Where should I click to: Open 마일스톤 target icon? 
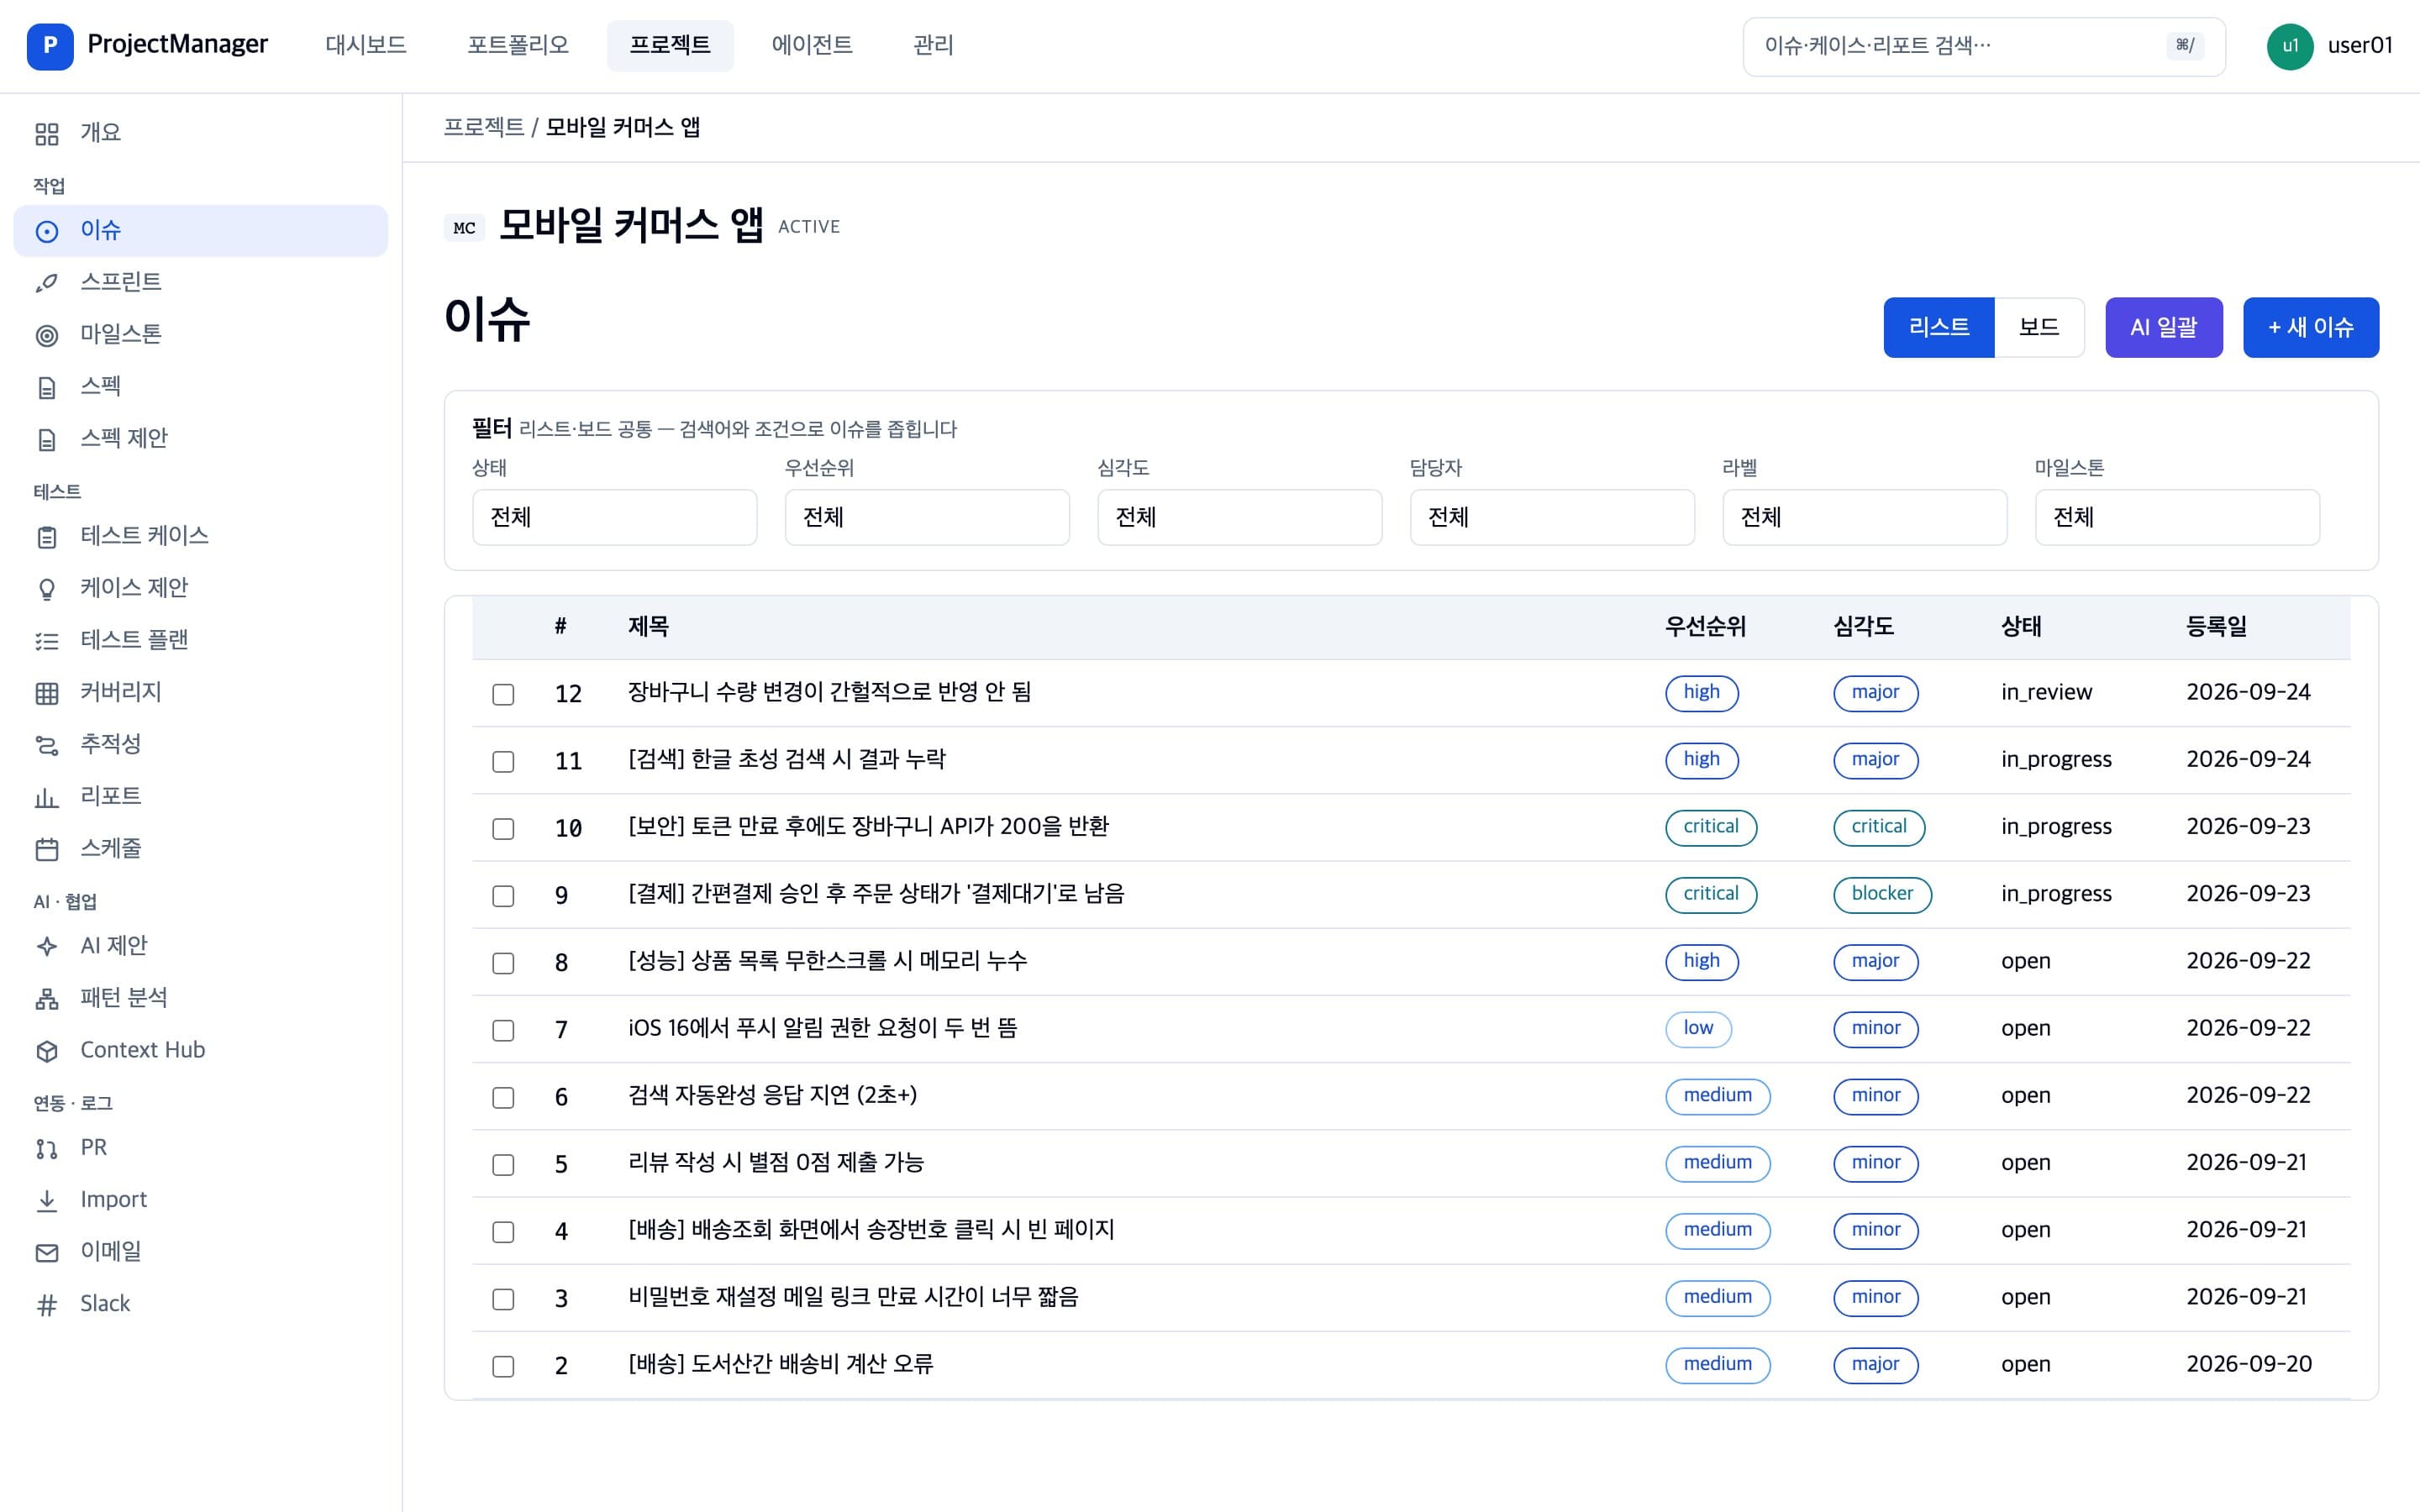pyautogui.click(x=47, y=335)
